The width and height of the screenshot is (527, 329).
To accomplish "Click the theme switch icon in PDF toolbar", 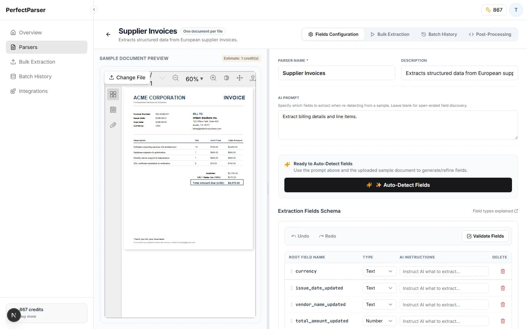I will pos(227,78).
